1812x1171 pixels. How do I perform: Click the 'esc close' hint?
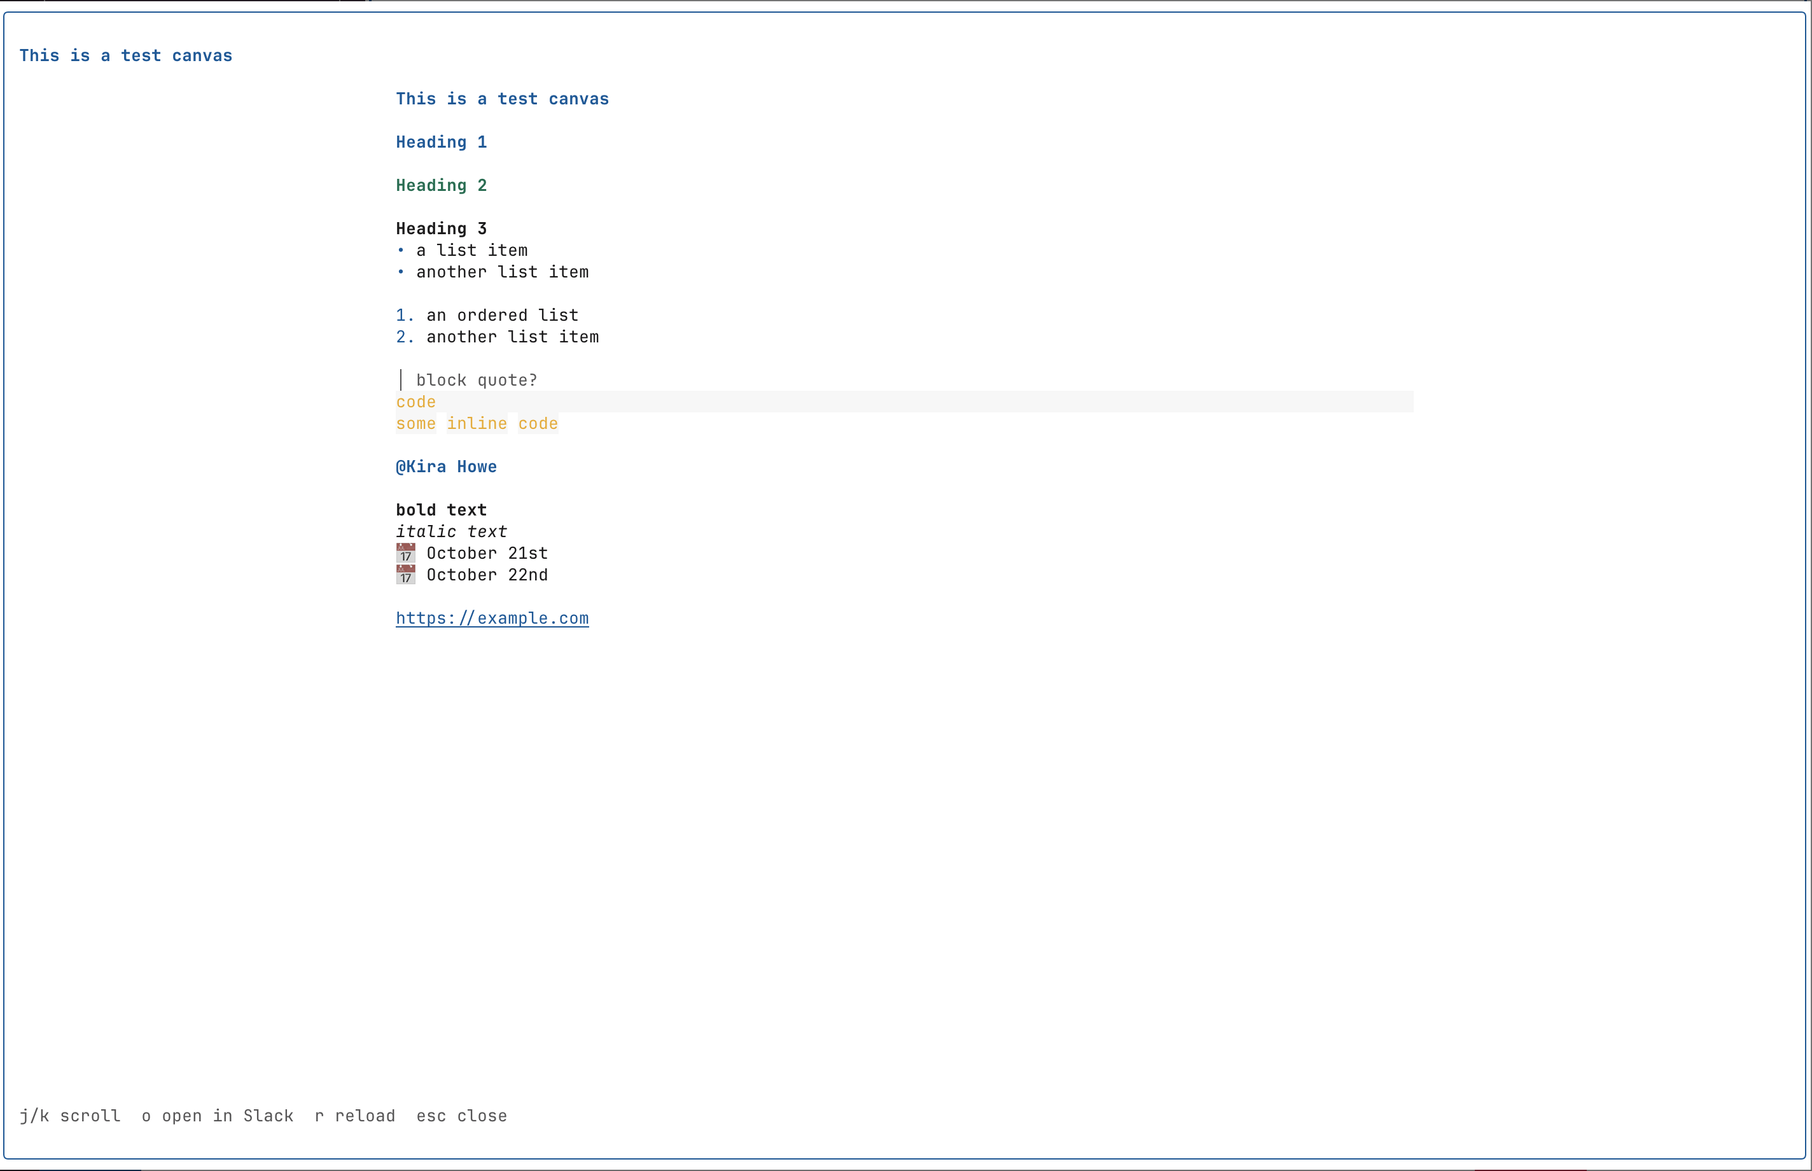(x=461, y=1116)
